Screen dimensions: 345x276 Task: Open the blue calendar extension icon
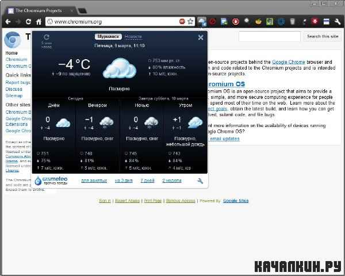326,22
